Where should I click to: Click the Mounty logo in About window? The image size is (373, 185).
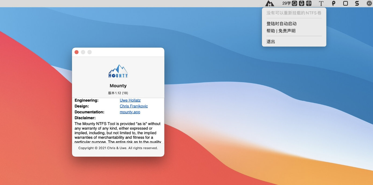point(118,71)
